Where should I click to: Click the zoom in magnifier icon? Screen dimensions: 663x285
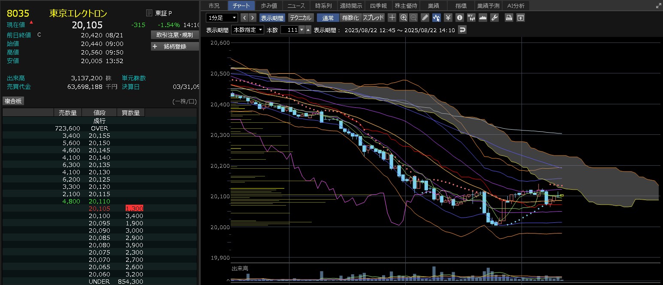(403, 18)
